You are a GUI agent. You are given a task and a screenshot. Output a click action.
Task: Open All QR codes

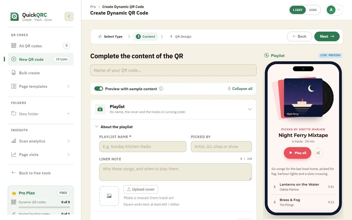[x=40, y=46]
